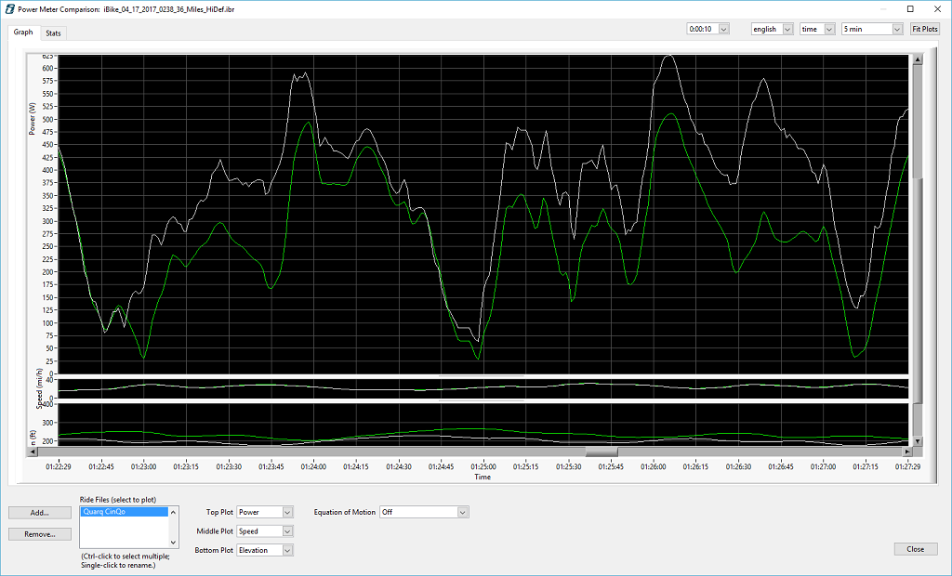Viewport: 952px width, 576px height.
Task: Open the Top Plot Power dropdown
Action: pyautogui.click(x=265, y=512)
